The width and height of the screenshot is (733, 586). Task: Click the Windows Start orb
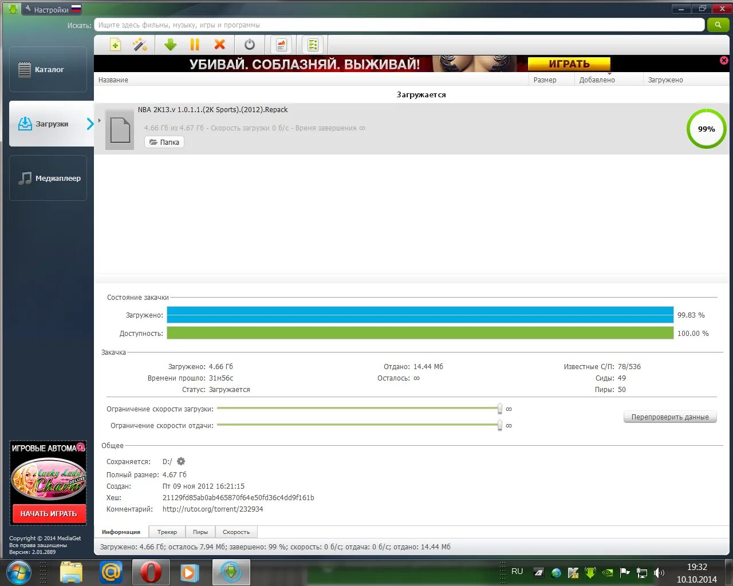18,572
